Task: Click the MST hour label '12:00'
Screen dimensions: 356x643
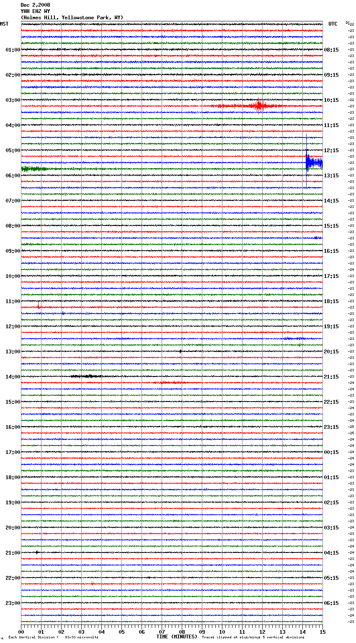Action: pyautogui.click(x=13, y=327)
